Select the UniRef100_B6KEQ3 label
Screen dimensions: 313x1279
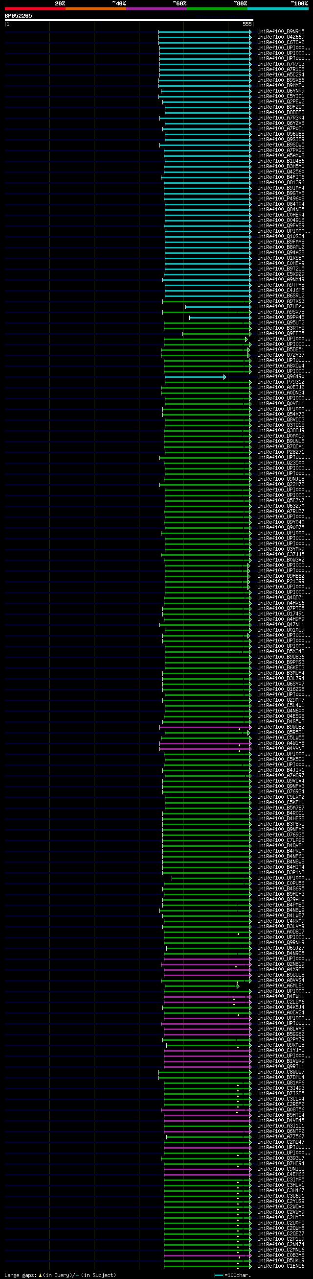[x=281, y=668]
